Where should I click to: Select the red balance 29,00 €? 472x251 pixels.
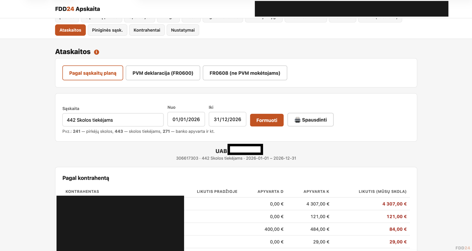(x=398, y=242)
